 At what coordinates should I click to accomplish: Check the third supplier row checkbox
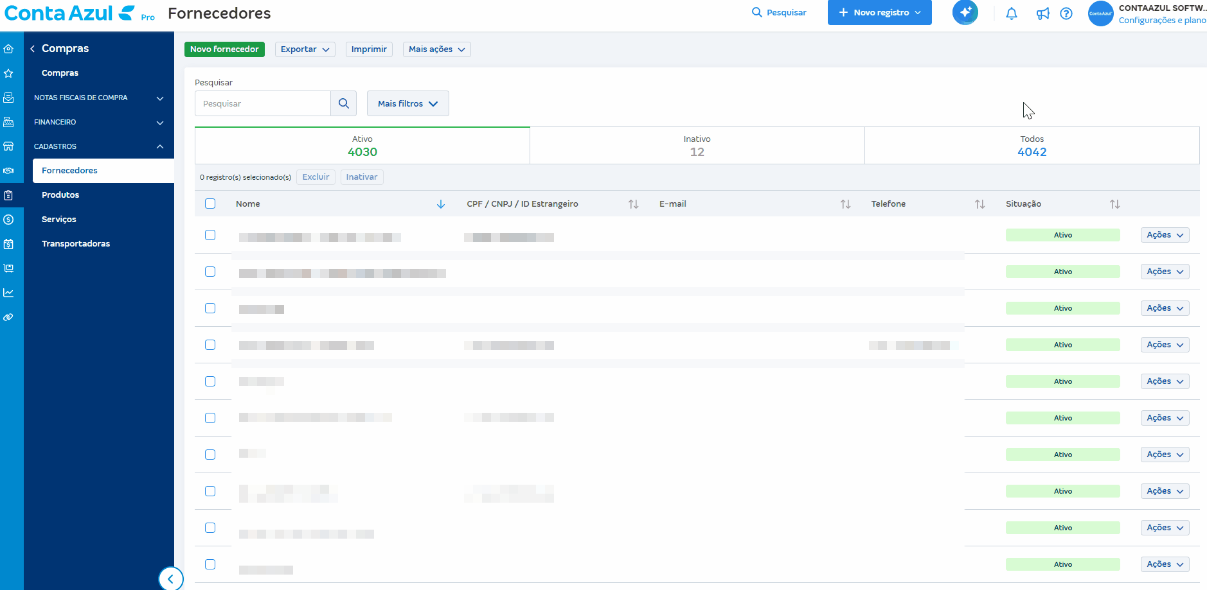coord(210,308)
